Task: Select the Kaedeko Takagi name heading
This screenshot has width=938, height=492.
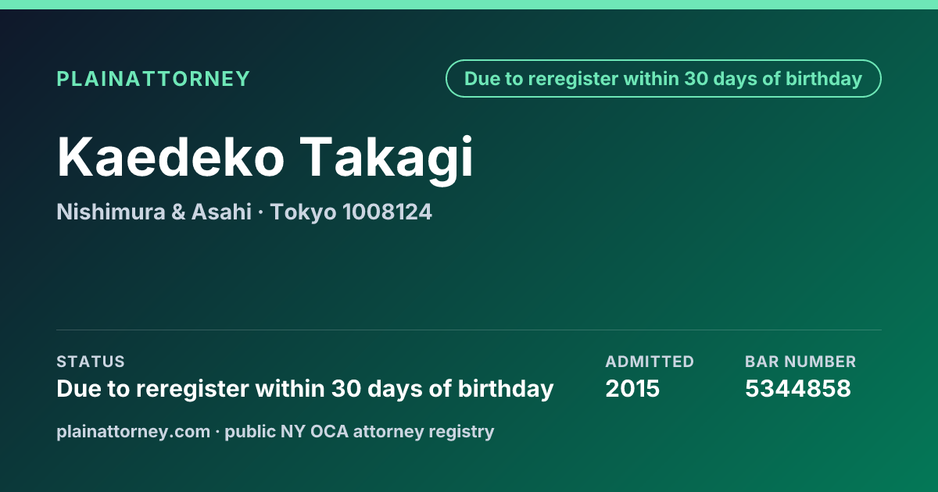Action: (x=265, y=159)
